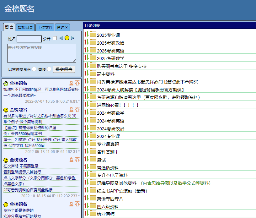Switch to the 增加目录 tab
Viewport: 256px width, 218px height.
click(25, 27)
